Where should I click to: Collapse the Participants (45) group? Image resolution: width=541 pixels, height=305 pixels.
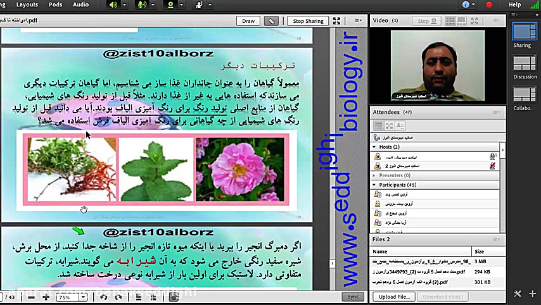click(x=374, y=185)
